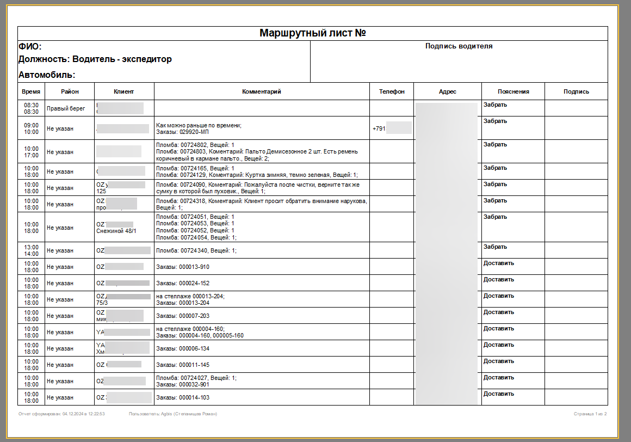
Task: Select the "Пользователь: Agbis" footer text
Action: coord(173,414)
